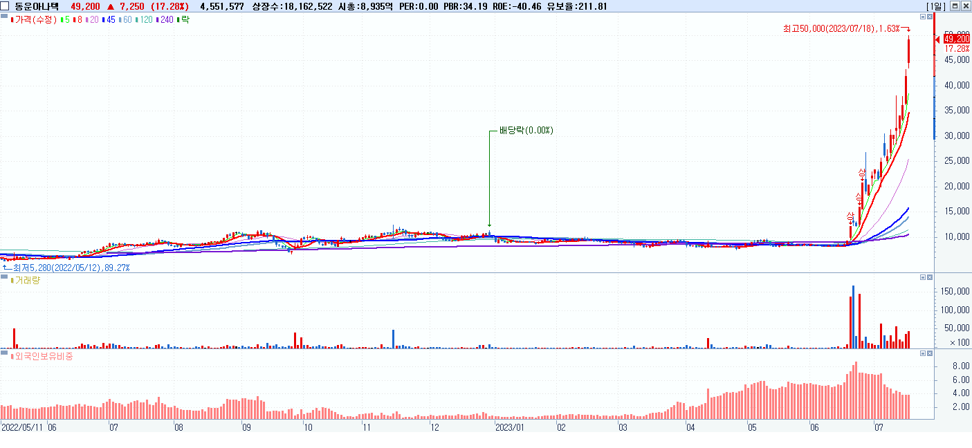Click the 17.28% change label on price axis
Viewport: 972px width, 448px height.
click(x=957, y=49)
